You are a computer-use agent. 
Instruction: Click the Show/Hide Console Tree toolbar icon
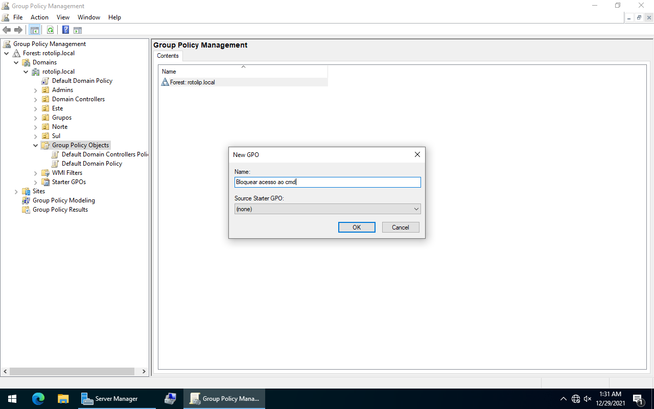(35, 30)
